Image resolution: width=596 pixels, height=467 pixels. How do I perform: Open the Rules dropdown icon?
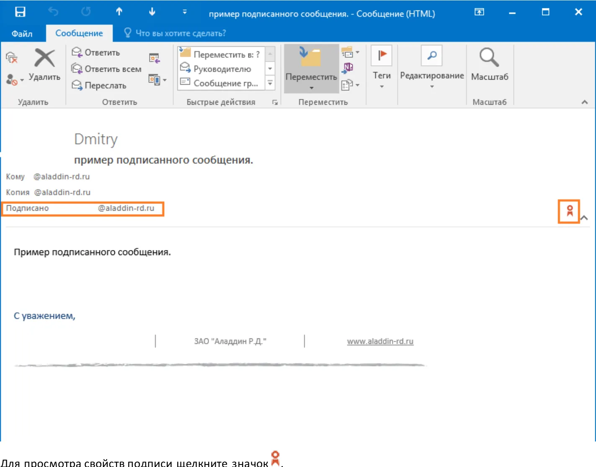pos(350,52)
